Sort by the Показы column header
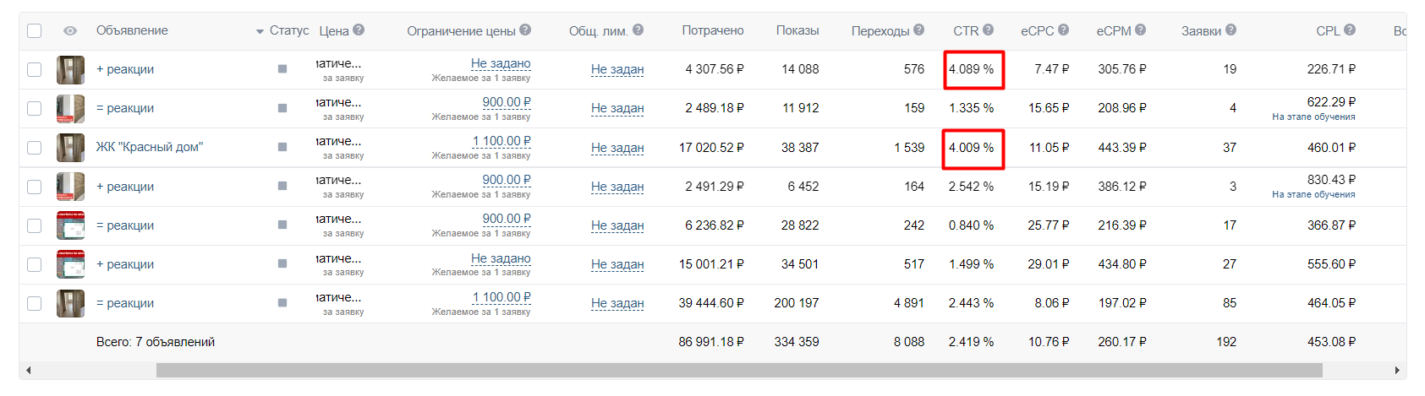 797,30
